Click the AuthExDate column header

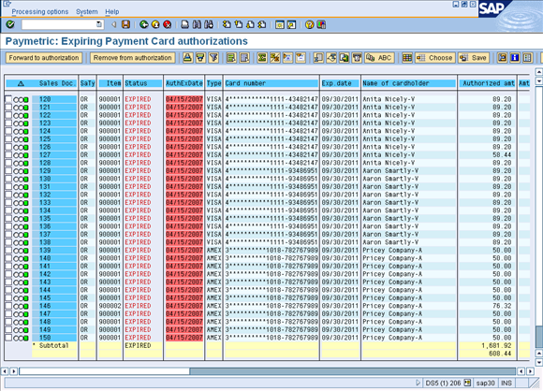click(x=183, y=83)
